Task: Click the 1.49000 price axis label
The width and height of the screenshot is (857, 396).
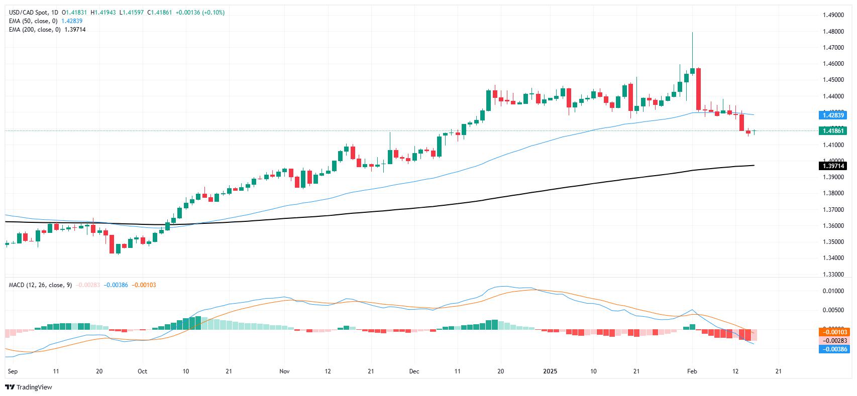Action: point(834,15)
